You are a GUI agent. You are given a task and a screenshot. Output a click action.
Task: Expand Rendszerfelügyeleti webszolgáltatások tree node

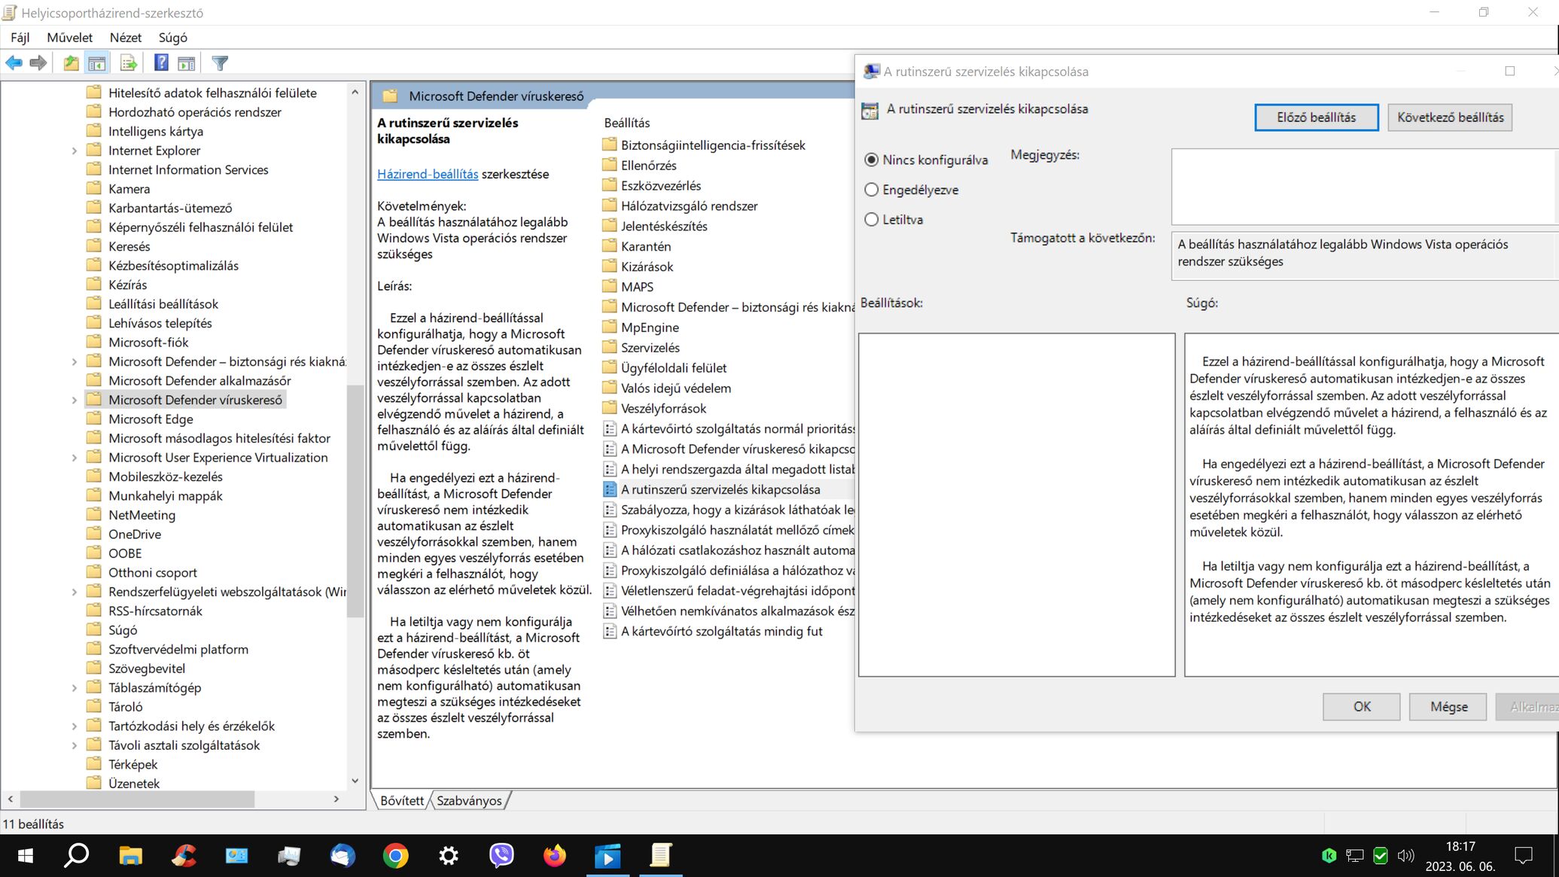pyautogui.click(x=75, y=592)
